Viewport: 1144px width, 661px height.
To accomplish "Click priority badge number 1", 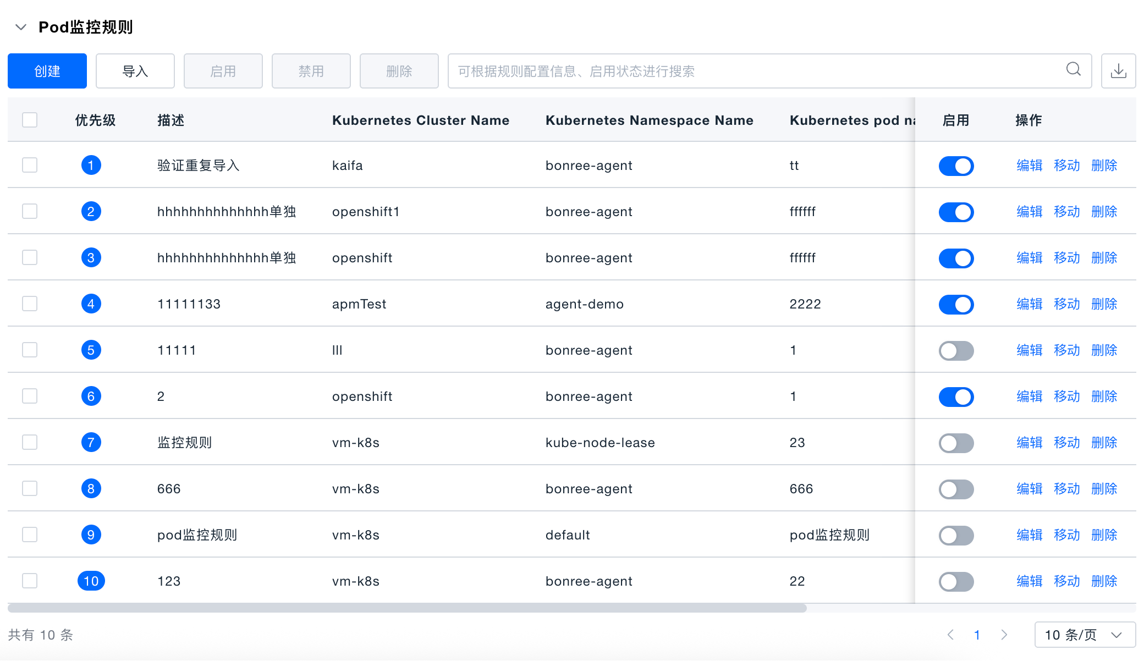I will [x=91, y=165].
